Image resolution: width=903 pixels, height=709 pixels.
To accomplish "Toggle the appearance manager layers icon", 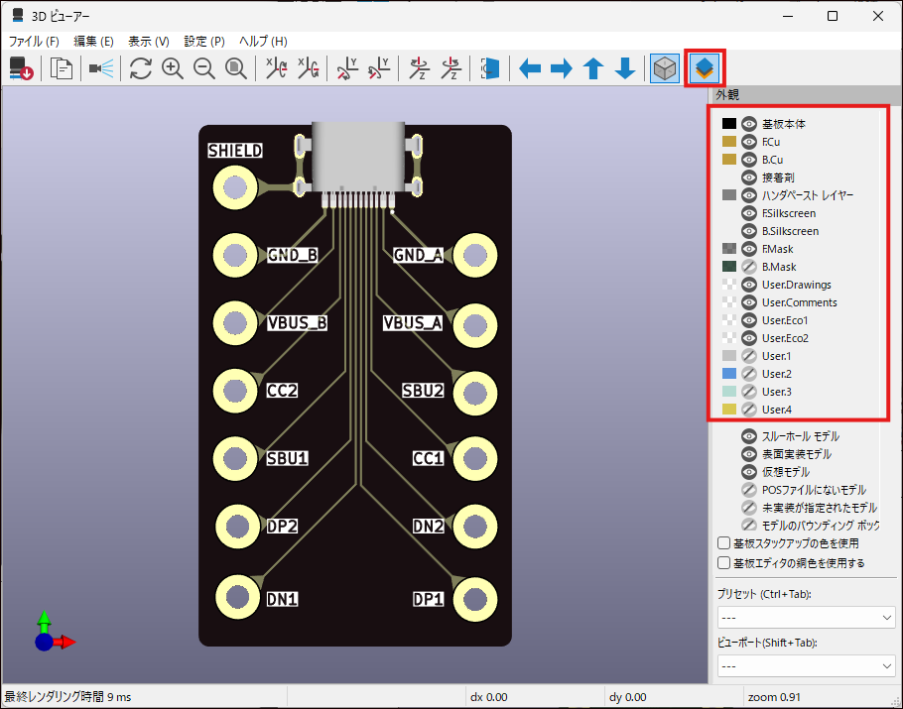I will (x=704, y=68).
